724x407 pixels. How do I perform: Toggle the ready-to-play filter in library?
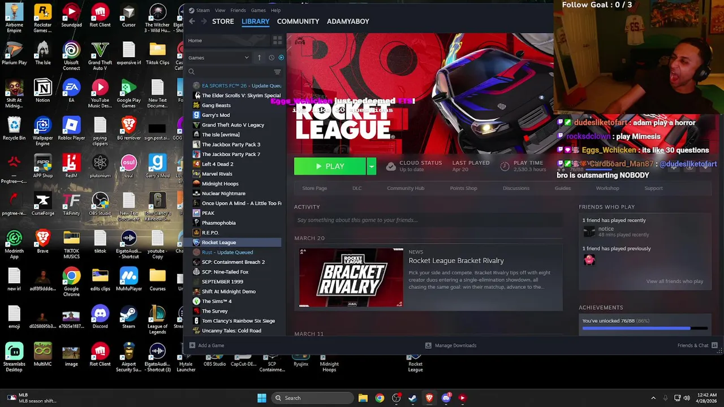(x=281, y=57)
